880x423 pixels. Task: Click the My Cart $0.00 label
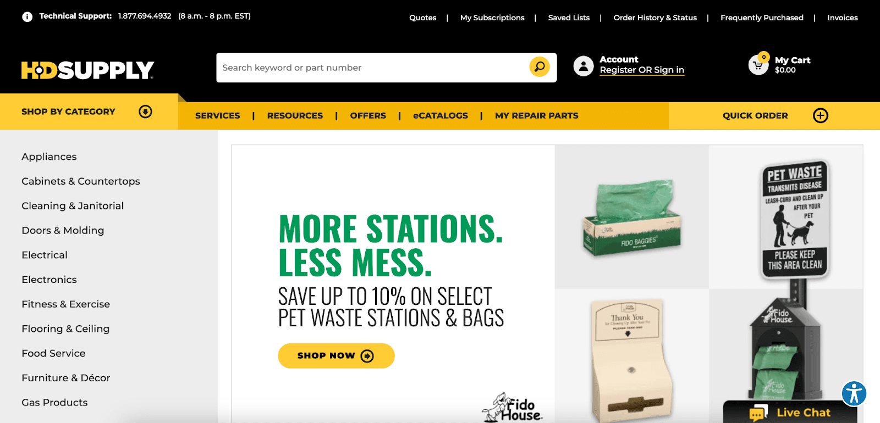pos(793,65)
